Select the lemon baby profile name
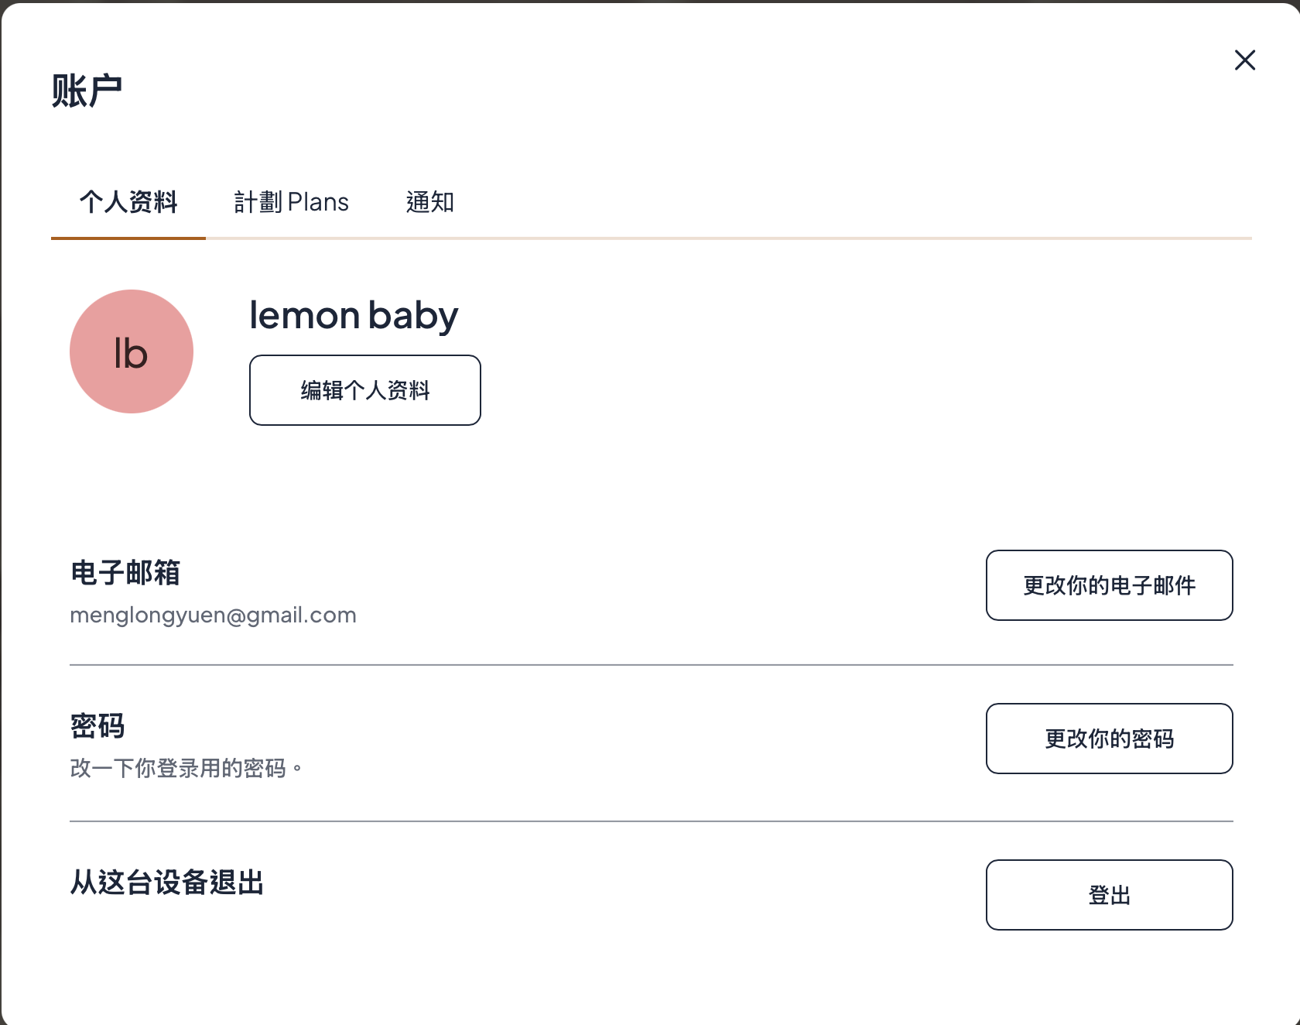 [354, 316]
